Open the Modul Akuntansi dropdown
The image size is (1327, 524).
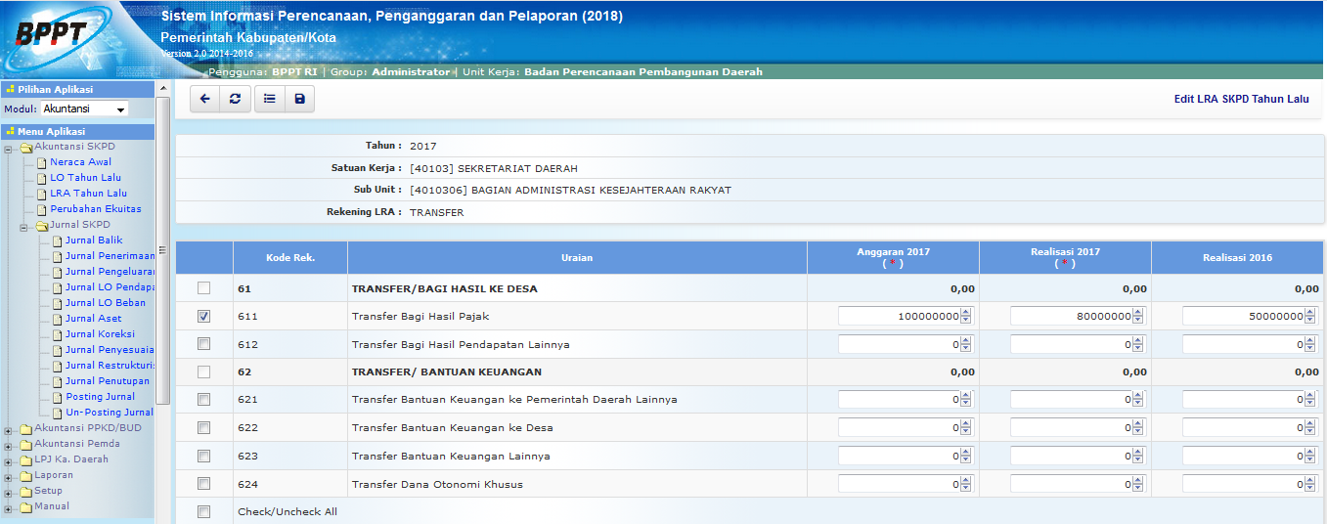(85, 109)
